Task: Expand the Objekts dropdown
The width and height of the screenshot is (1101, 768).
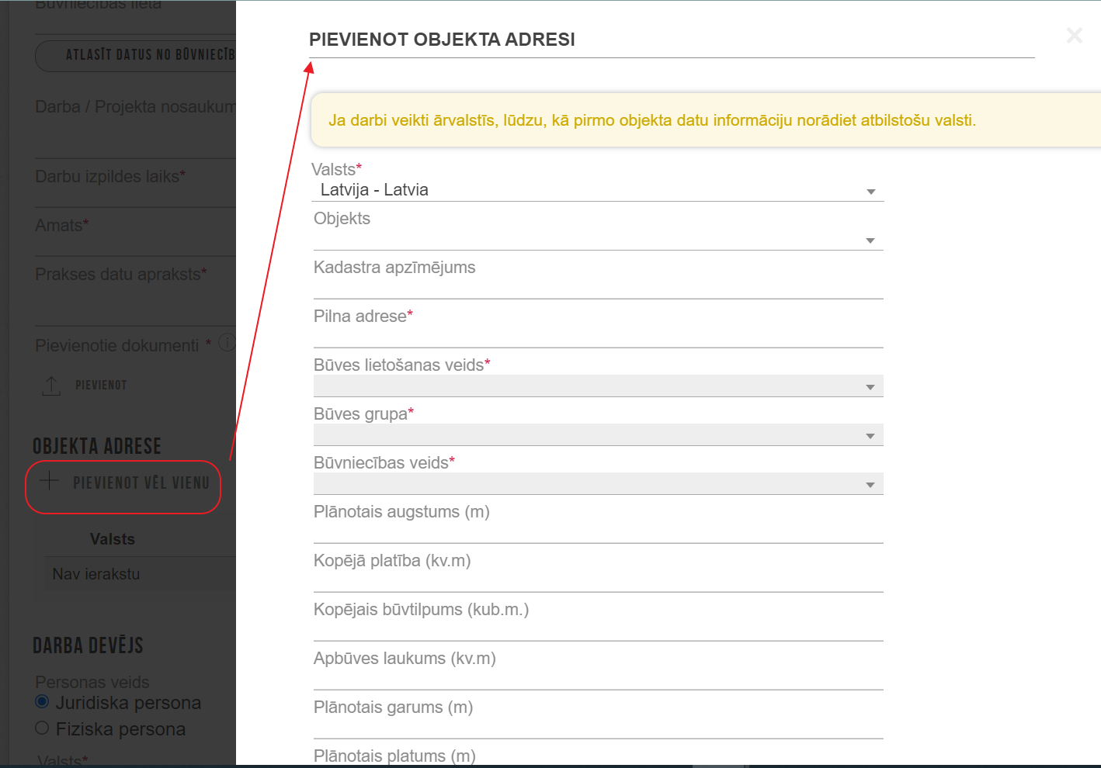Action: pyautogui.click(x=598, y=240)
